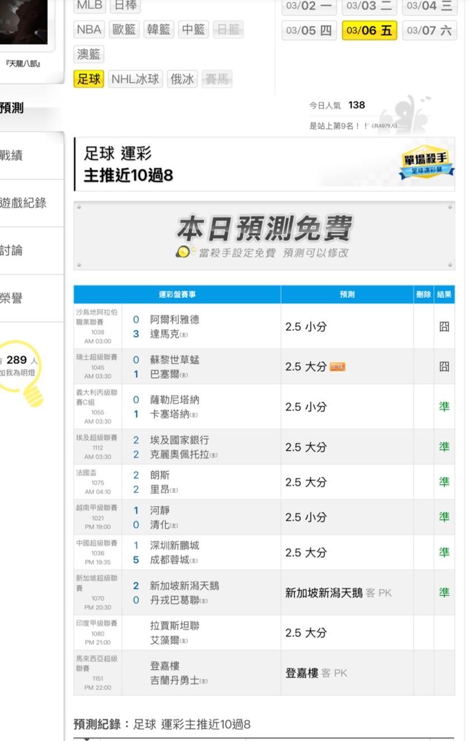
Task: Open the 歐籃 category tab
Action: (x=125, y=30)
